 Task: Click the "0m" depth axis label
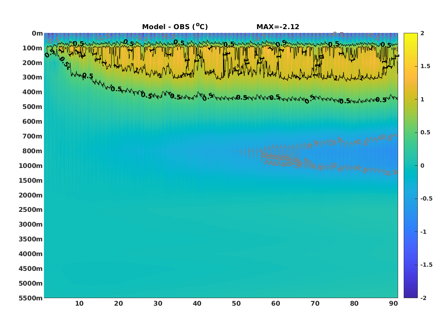coord(37,34)
